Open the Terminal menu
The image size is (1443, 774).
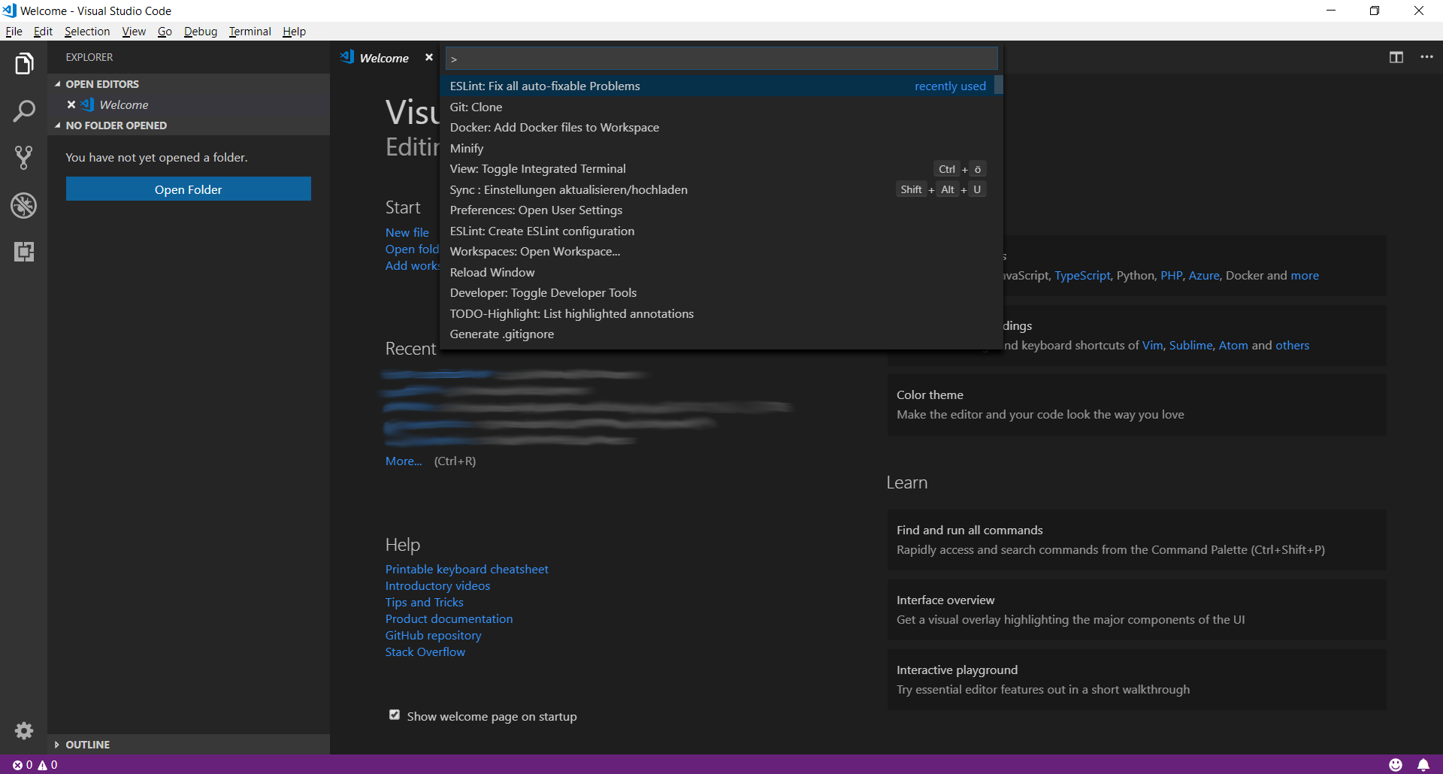click(250, 32)
